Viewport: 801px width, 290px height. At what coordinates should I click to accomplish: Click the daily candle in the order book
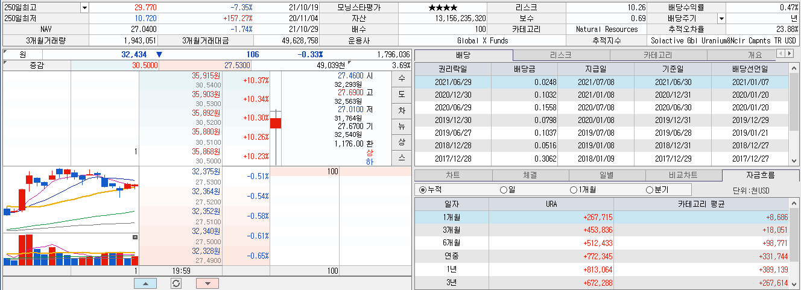276,122
